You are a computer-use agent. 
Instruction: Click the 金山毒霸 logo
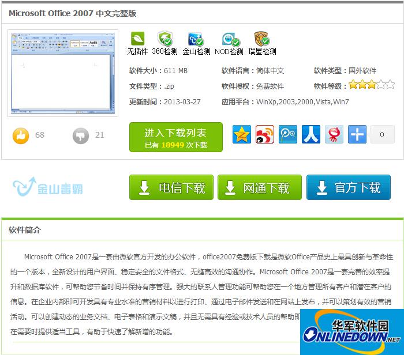[x=48, y=187]
